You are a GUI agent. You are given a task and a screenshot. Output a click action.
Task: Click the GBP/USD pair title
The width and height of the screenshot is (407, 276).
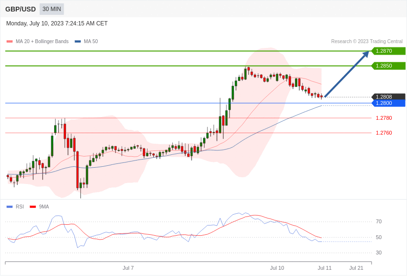21,9
